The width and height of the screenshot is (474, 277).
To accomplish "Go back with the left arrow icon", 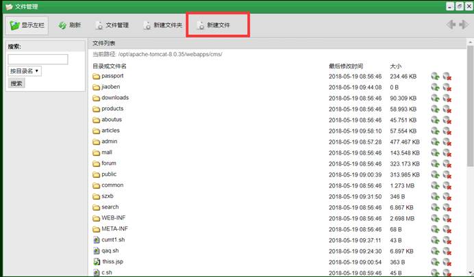I will coord(451,25).
